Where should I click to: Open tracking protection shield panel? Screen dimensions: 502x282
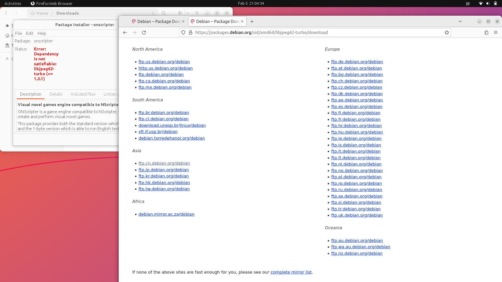[x=183, y=32]
